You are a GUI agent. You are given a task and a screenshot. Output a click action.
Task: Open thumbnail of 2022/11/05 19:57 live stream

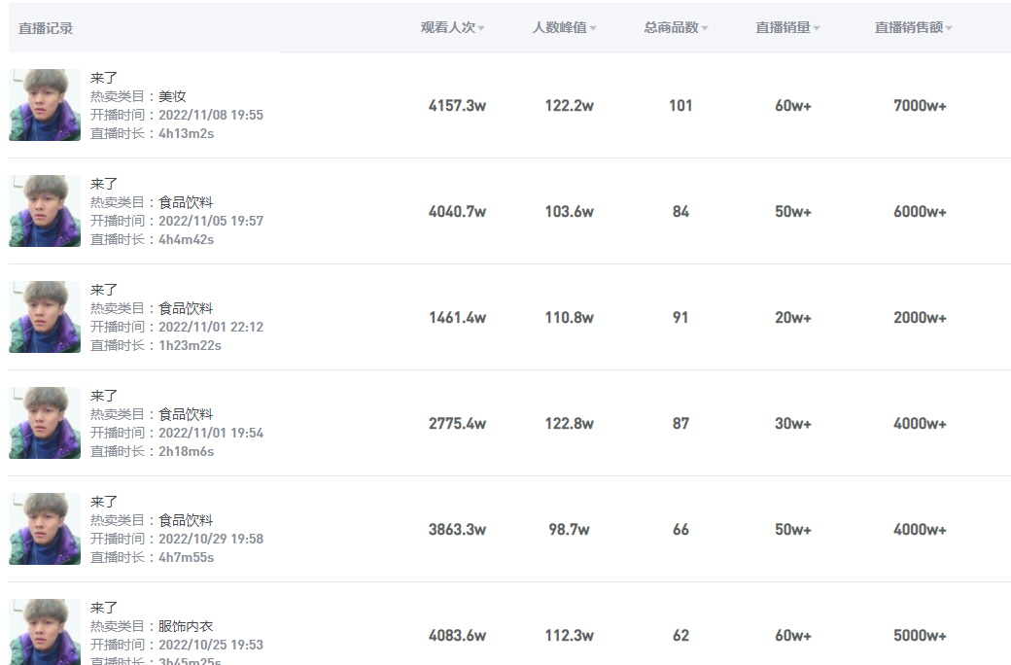click(45, 211)
